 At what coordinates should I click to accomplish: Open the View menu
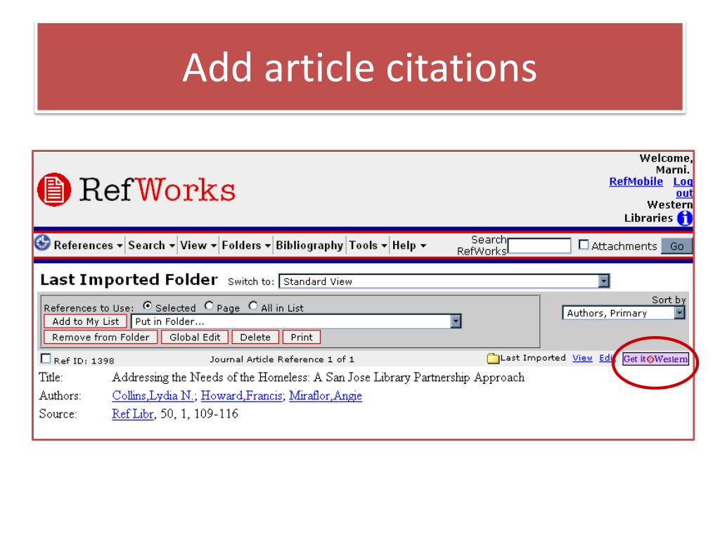pos(198,245)
